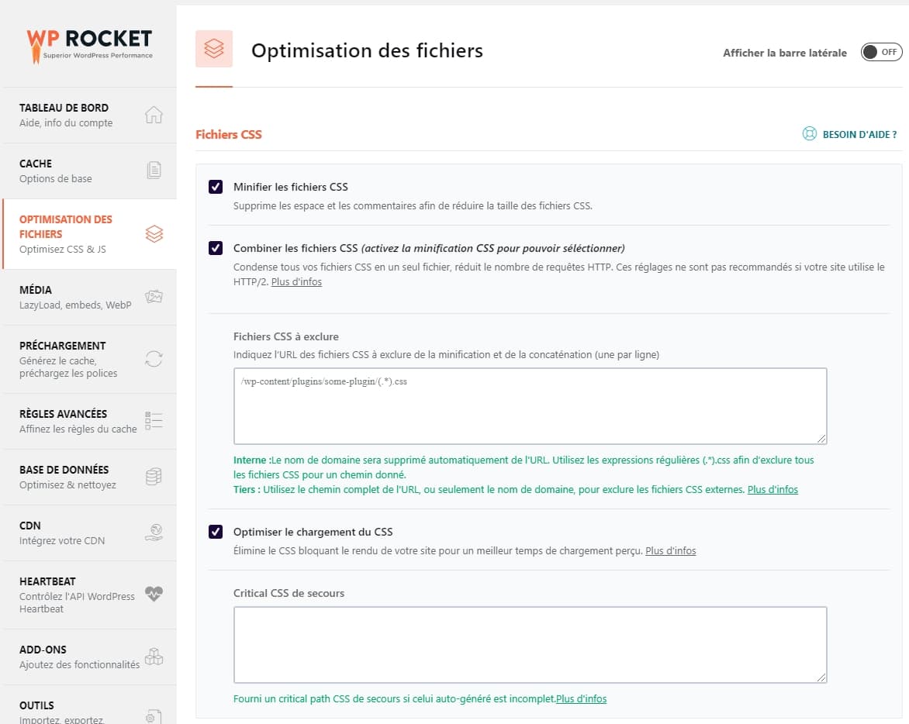Click resize handle of Fichiers CSS à exclure box

coord(821,439)
